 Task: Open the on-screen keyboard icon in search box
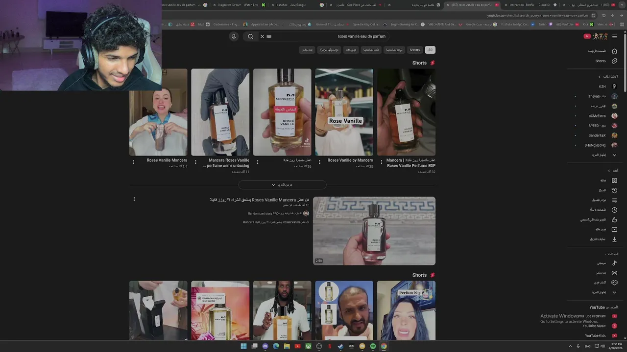269,36
